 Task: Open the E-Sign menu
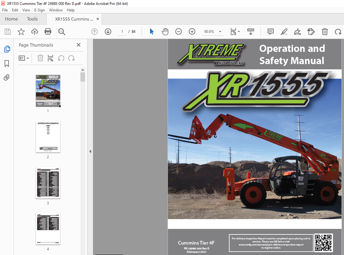(40, 10)
